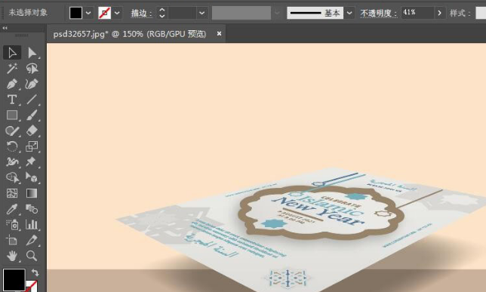Select the Line Segment tool

point(32,100)
